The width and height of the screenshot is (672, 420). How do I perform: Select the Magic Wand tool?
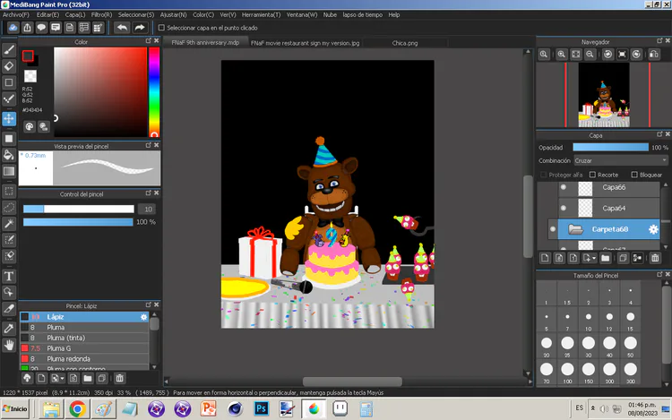pyautogui.click(x=9, y=224)
